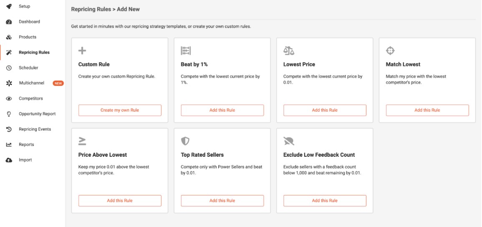Go to Multichannel in the sidebar
The width and height of the screenshot is (482, 227).
tap(33, 83)
